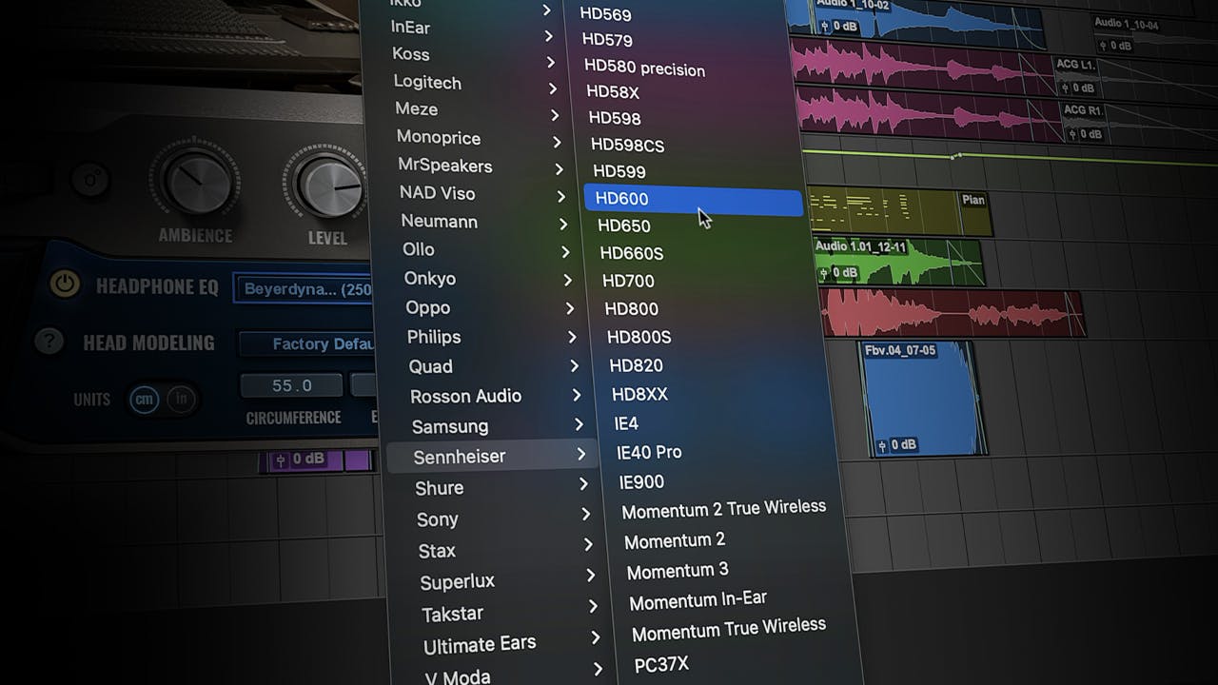Choose HD800S headphone model

click(638, 338)
